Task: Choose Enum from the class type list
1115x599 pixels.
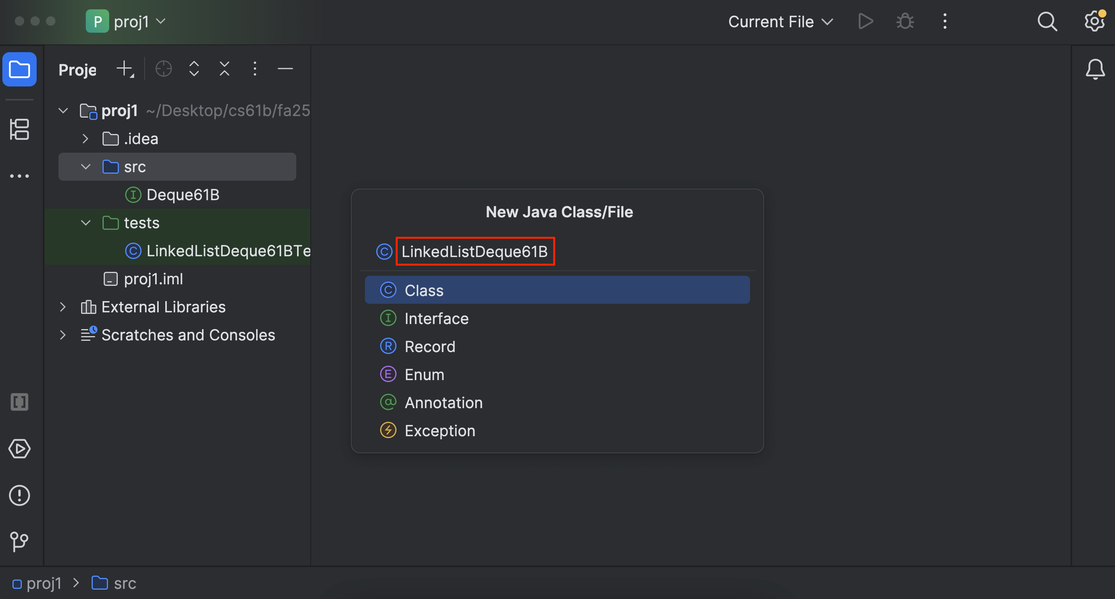Action: coord(424,375)
